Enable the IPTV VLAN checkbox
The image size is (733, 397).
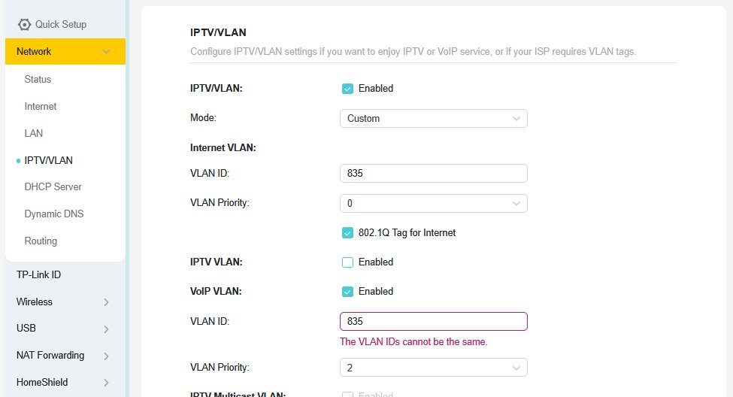347,262
